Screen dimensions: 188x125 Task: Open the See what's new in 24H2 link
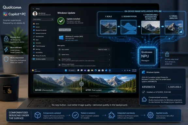click(71, 40)
